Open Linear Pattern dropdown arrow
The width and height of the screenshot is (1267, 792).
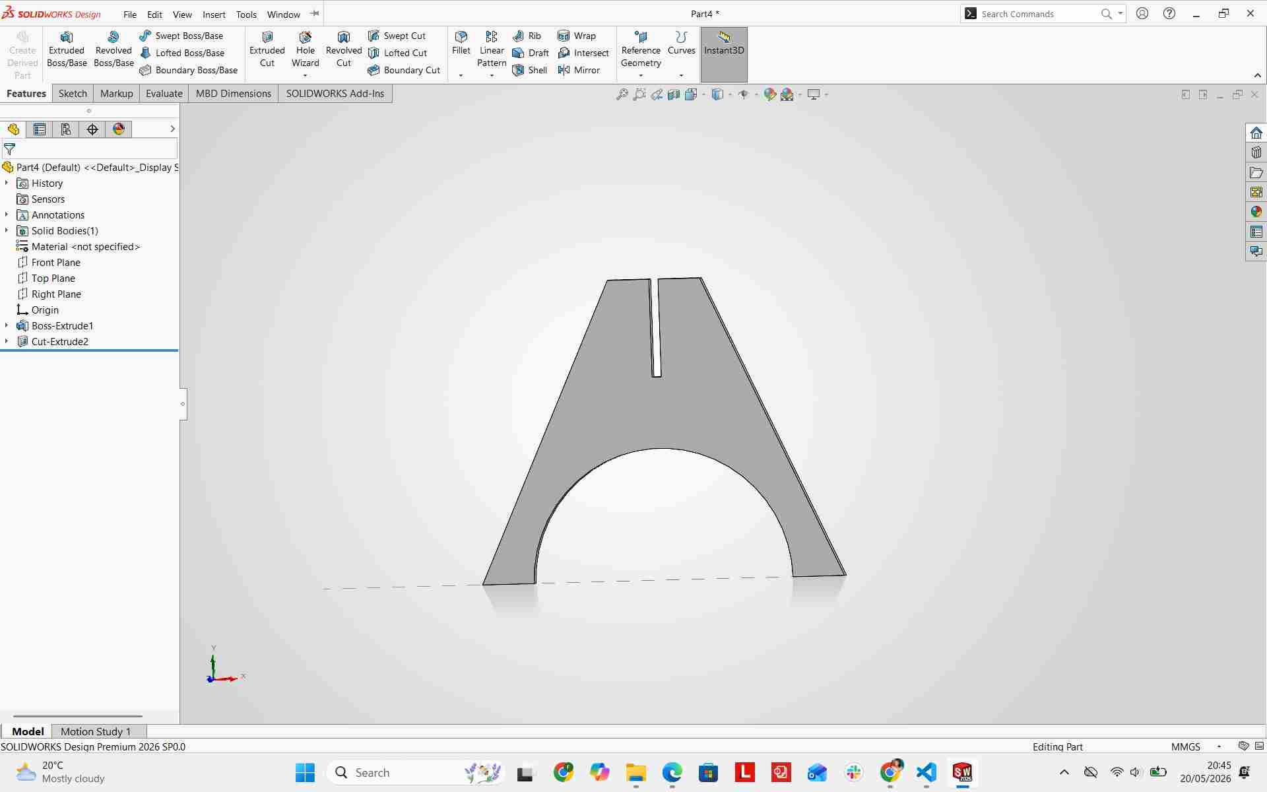click(492, 75)
